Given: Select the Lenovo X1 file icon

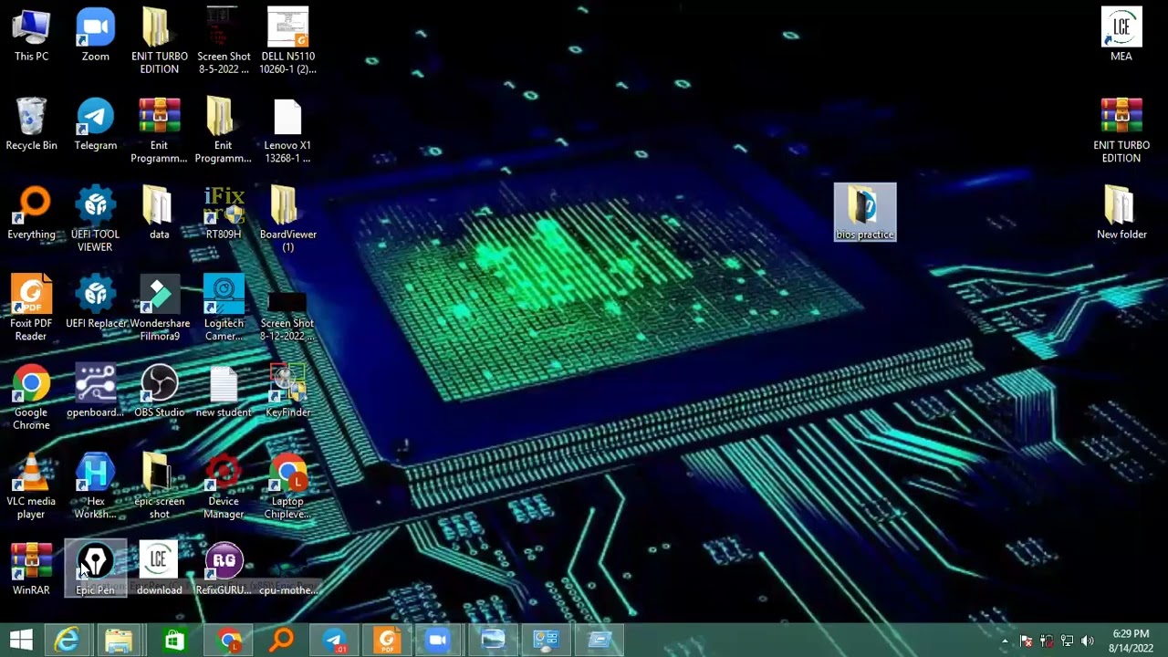Looking at the screenshot, I should 287,131.
